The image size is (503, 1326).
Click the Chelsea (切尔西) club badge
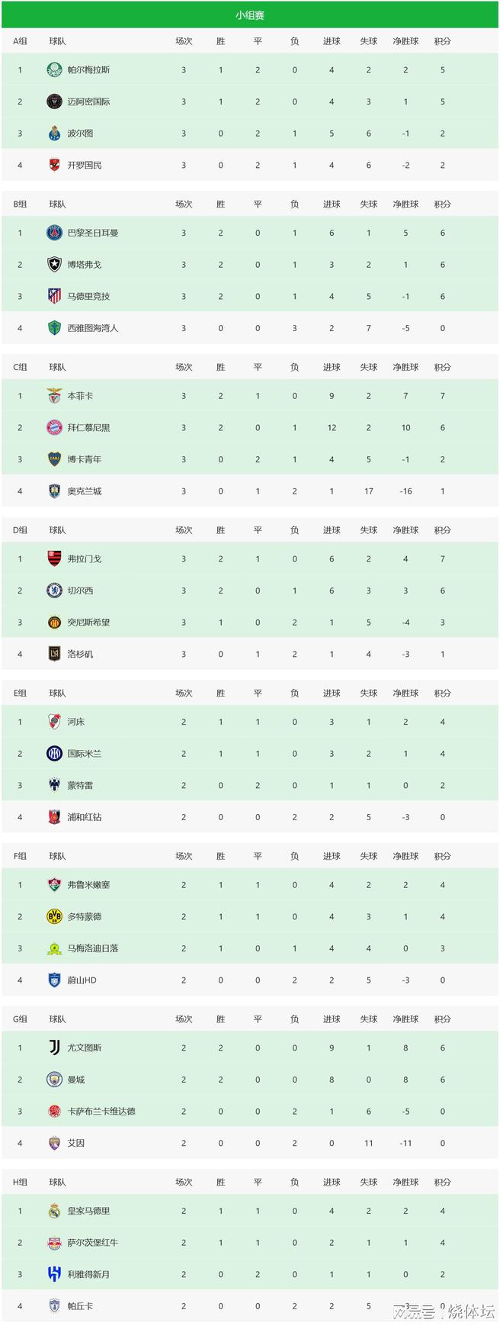54,591
